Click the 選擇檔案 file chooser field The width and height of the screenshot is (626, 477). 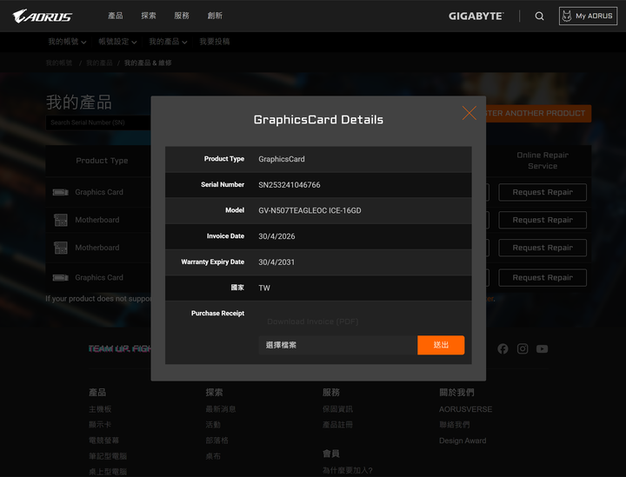pos(337,345)
